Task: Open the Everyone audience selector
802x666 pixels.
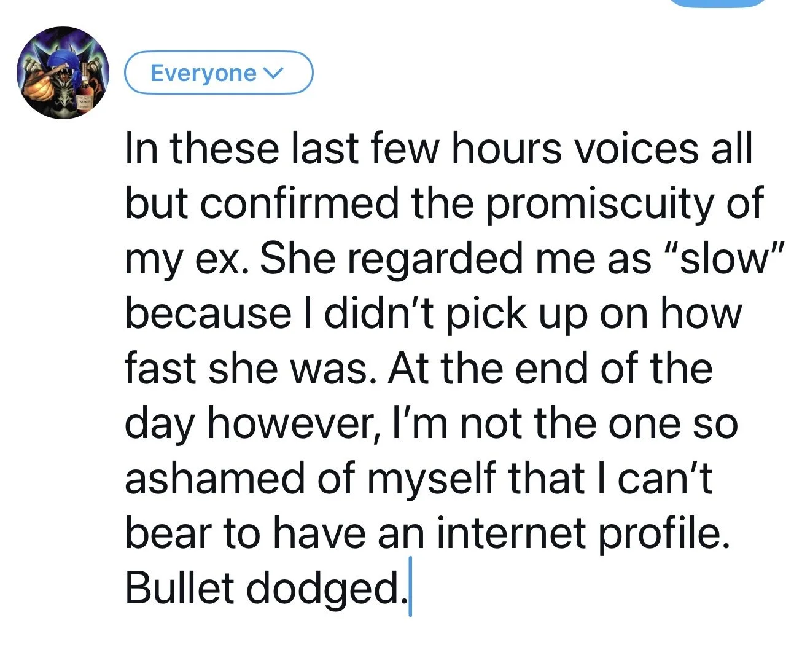Action: (219, 72)
